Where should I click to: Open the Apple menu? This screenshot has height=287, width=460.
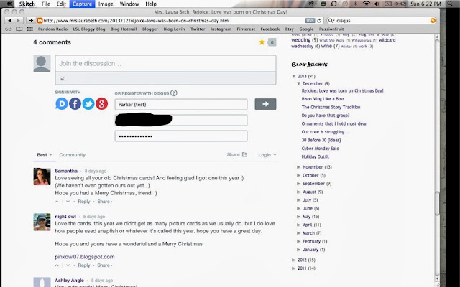tap(10, 4)
